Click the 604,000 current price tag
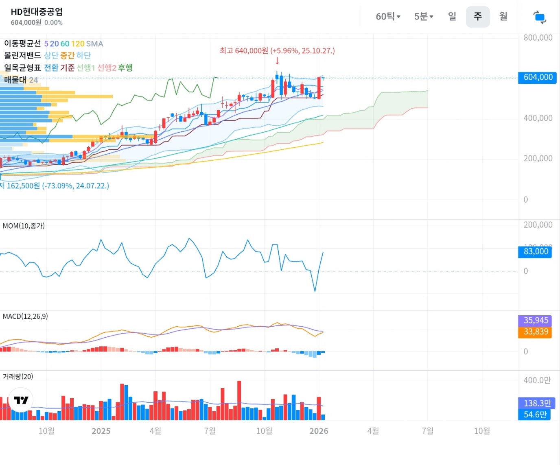 click(x=537, y=77)
